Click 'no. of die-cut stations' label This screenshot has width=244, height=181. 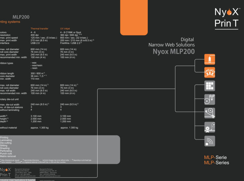(x=11, y=107)
